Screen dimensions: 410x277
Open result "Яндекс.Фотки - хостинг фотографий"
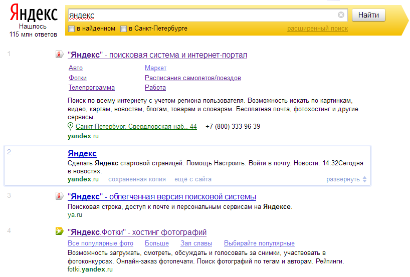[x=137, y=232]
